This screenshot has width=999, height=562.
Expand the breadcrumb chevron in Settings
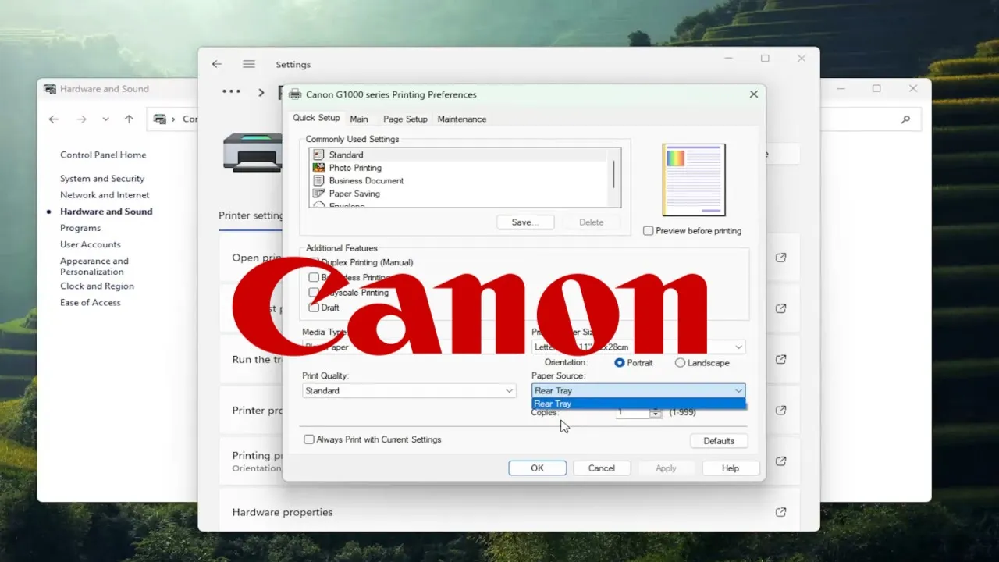pyautogui.click(x=261, y=92)
